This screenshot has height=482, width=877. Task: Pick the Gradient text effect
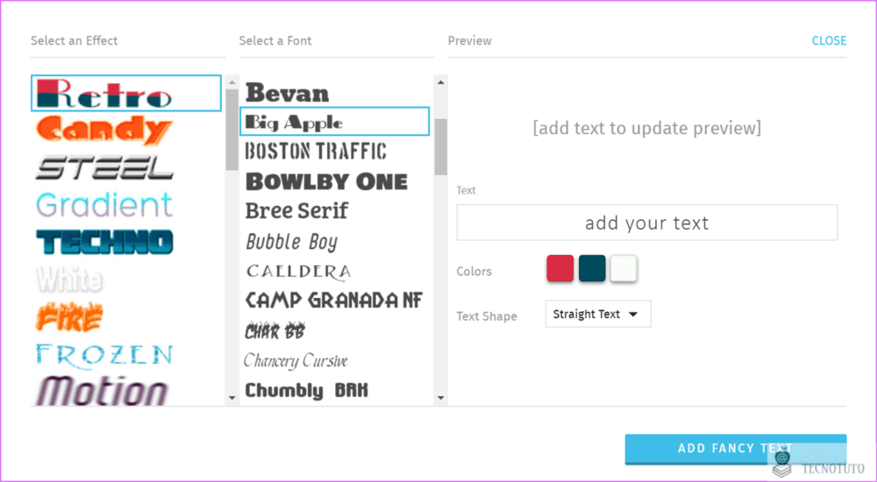[x=104, y=205]
